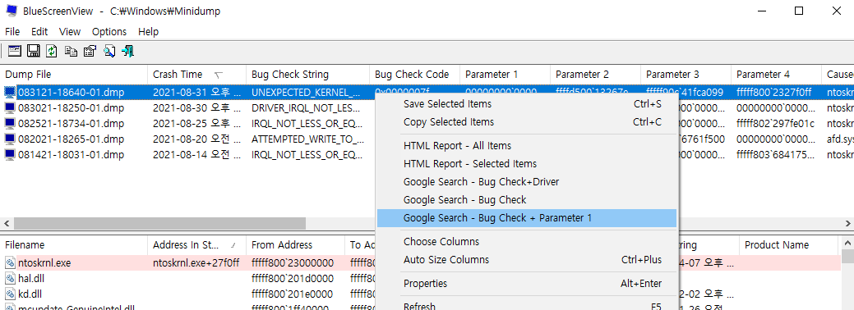
Task: Open the File menu
Action: pos(12,31)
